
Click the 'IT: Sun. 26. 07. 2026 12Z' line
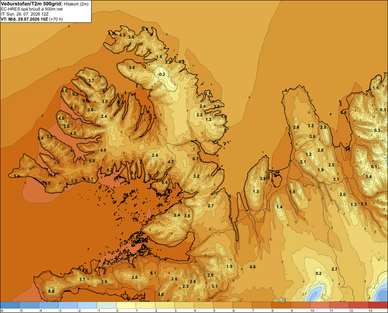[26, 14]
